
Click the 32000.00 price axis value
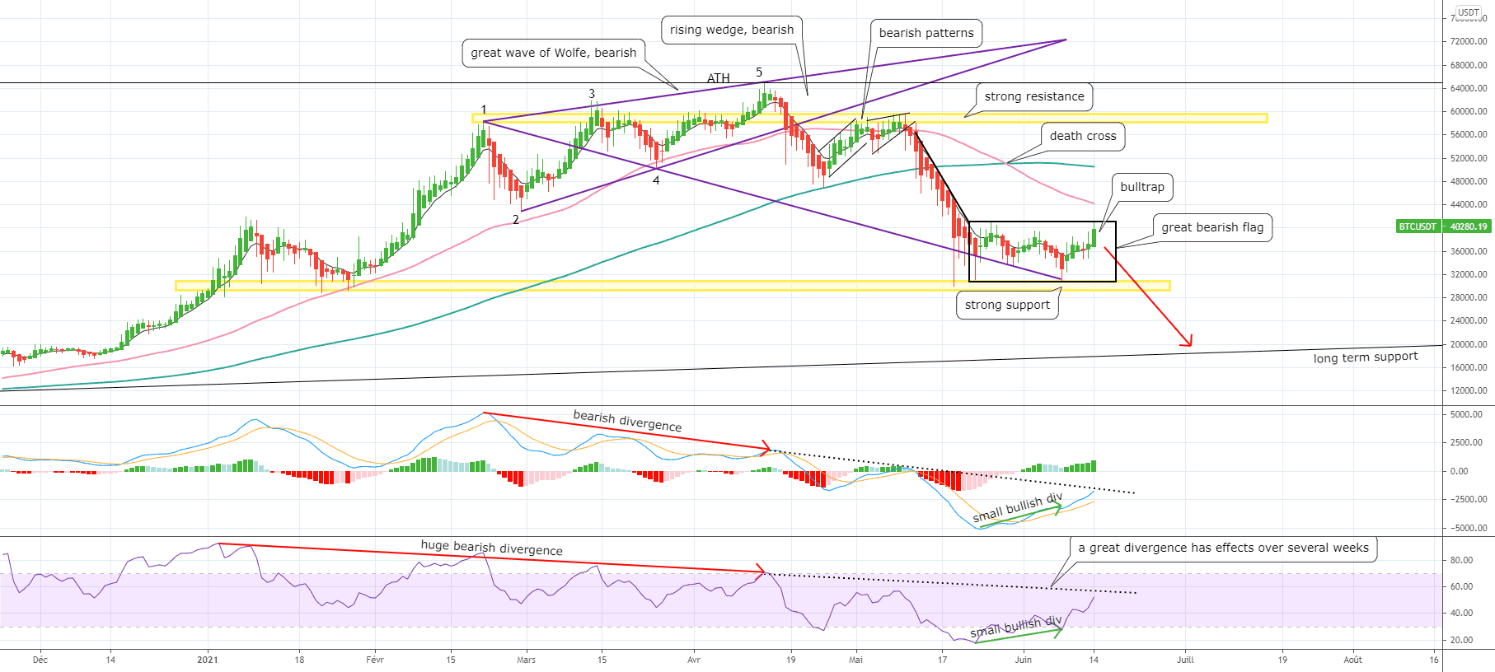click(1469, 274)
